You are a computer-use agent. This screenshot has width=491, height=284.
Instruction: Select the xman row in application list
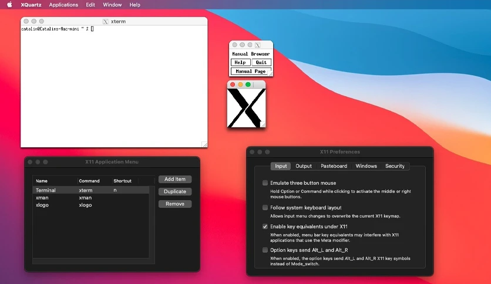click(91, 198)
